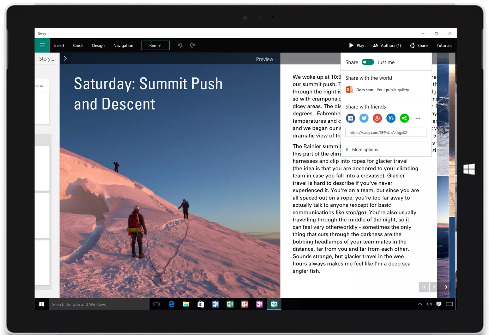Launch Microsoft Edge from taskbar

(171, 304)
